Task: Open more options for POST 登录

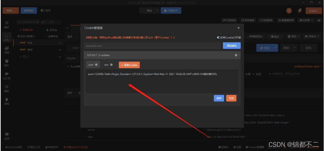Action: (x=60, y=43)
